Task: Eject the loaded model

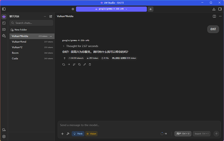Action: (150, 9)
